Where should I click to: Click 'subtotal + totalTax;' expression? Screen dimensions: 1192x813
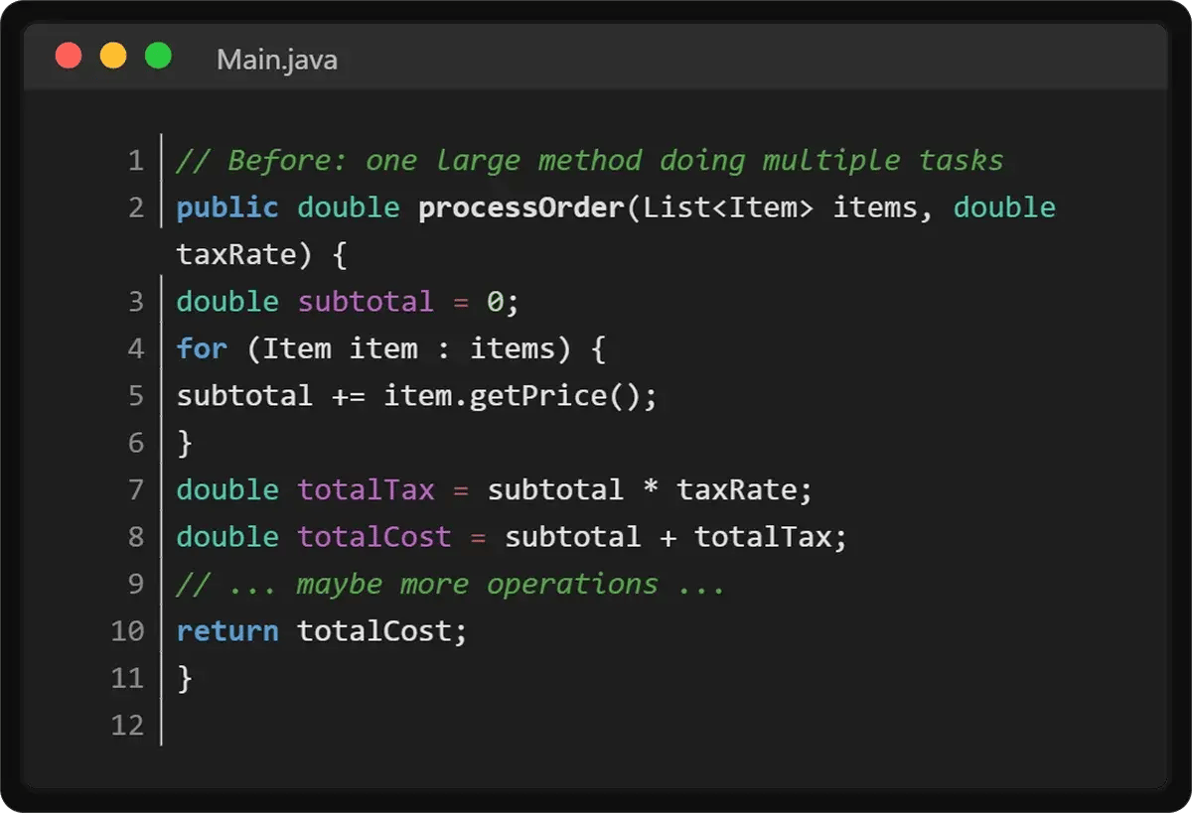[675, 537]
